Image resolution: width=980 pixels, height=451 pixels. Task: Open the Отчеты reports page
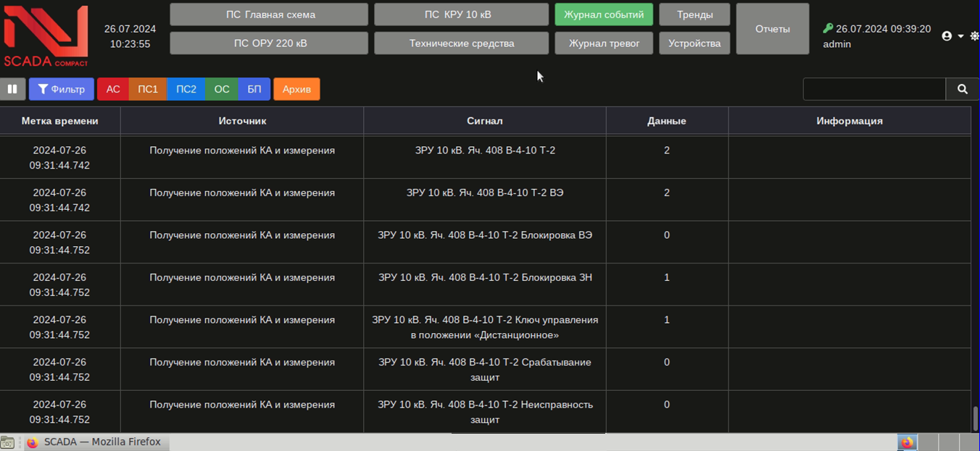coord(772,29)
